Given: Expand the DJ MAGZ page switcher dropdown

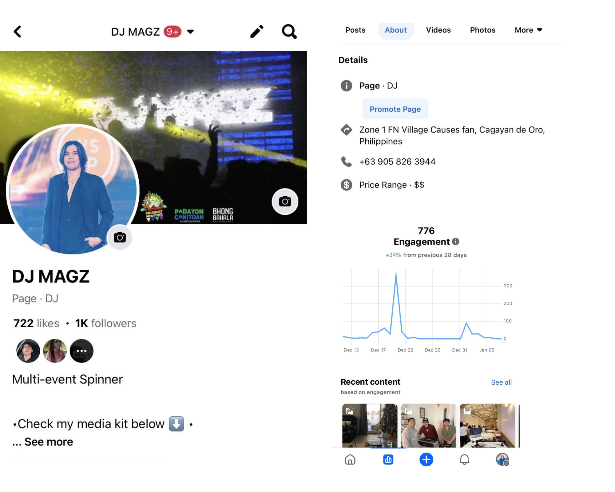Looking at the screenshot, I should (x=190, y=31).
